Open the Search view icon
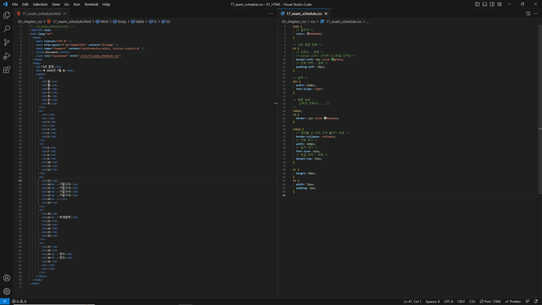Image resolution: width=542 pixels, height=305 pixels. (7, 29)
